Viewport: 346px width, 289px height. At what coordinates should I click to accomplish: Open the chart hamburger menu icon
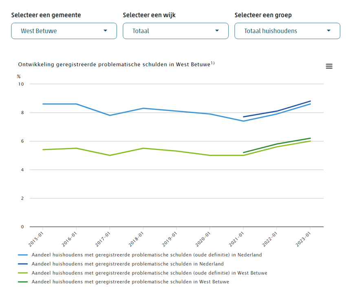[329, 66]
